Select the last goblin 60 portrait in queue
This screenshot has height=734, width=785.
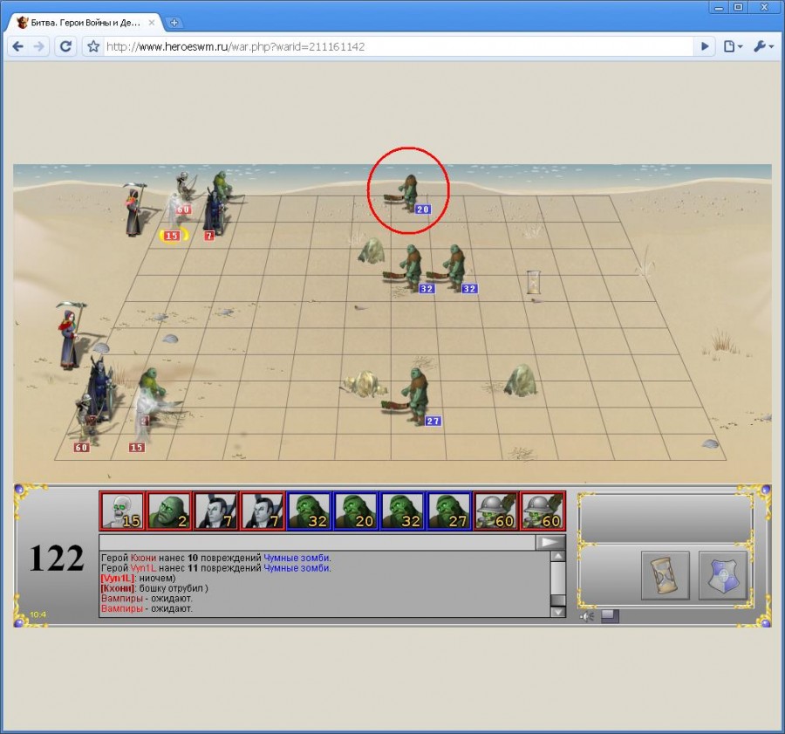(543, 511)
